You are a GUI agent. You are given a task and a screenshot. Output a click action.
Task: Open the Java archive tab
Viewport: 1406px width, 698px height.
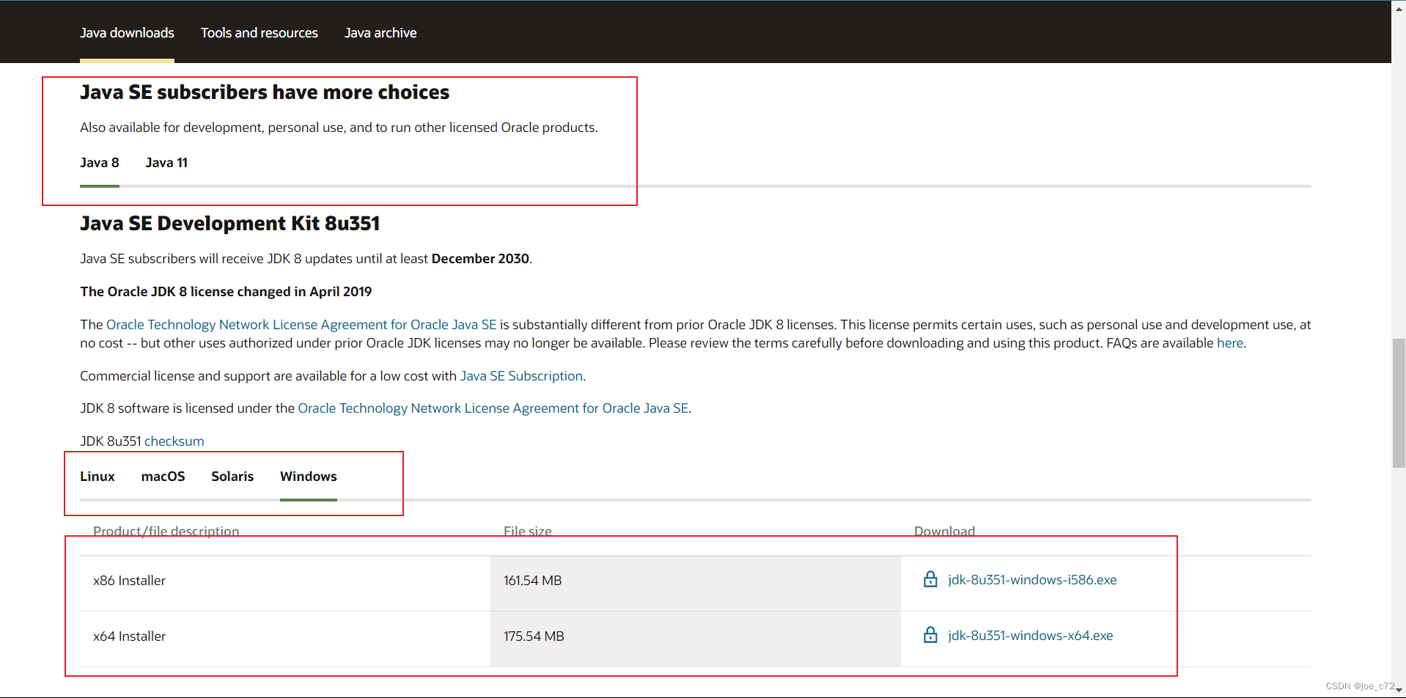[x=380, y=33]
